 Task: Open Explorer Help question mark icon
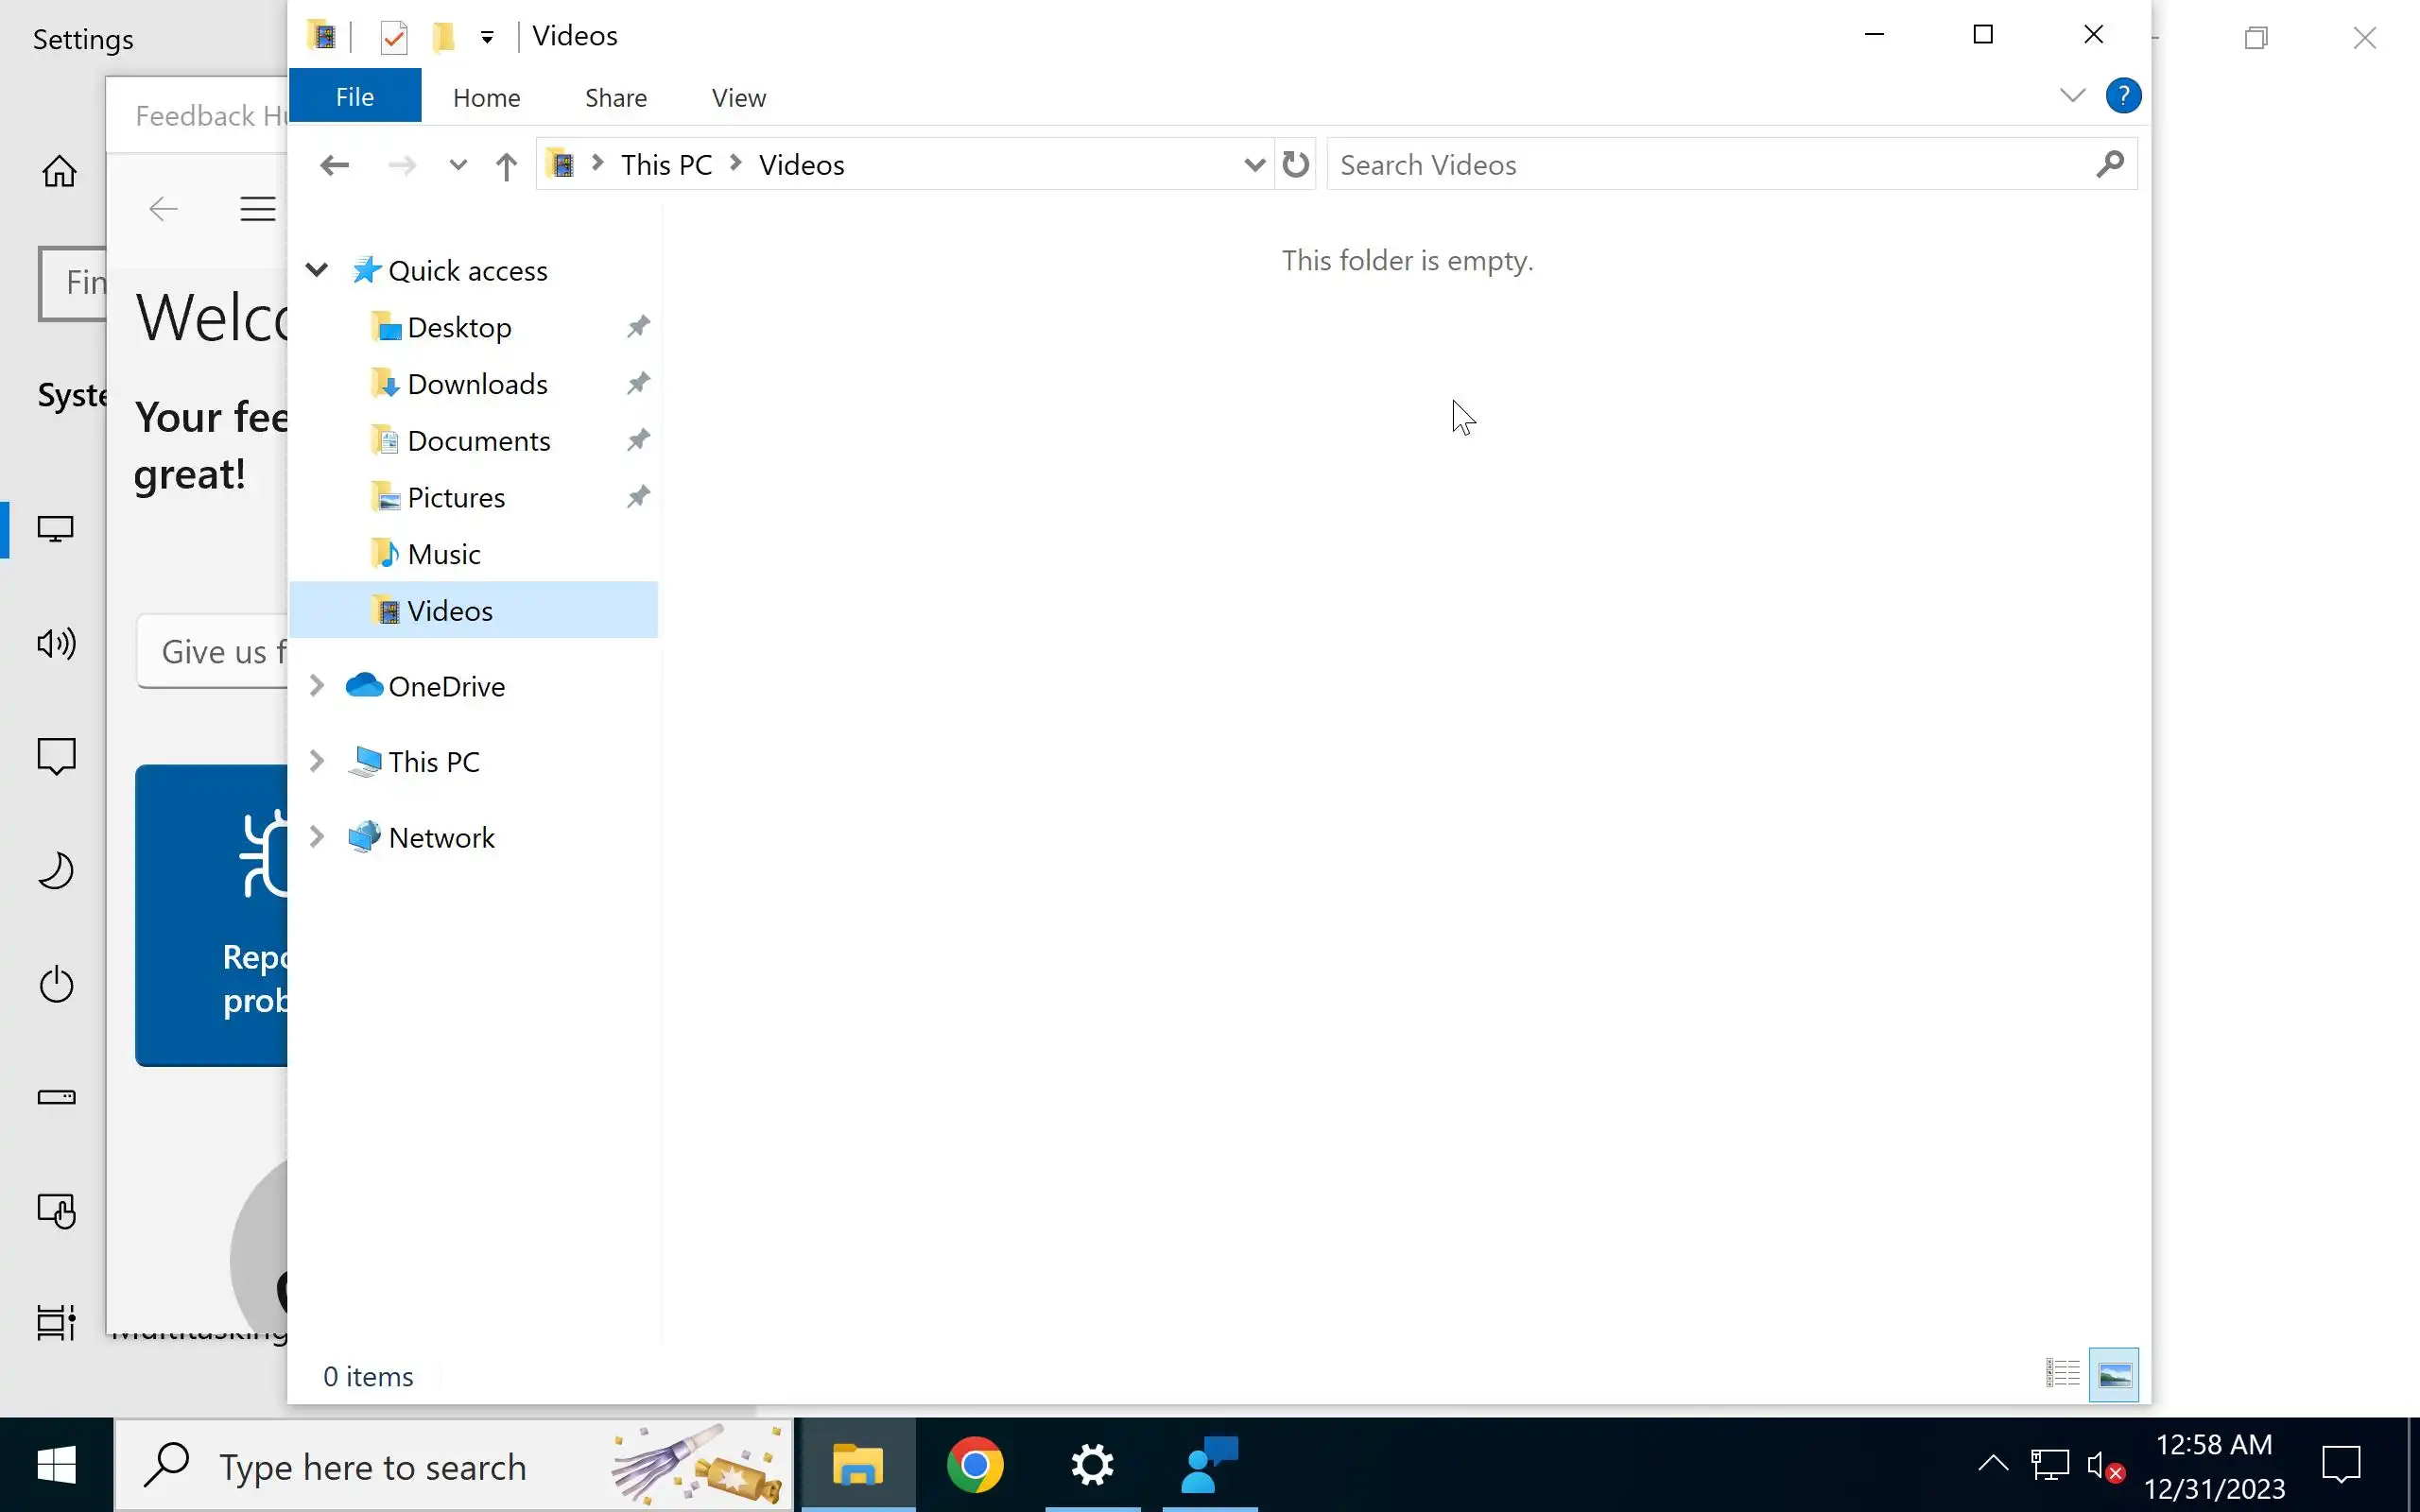pos(2122,96)
